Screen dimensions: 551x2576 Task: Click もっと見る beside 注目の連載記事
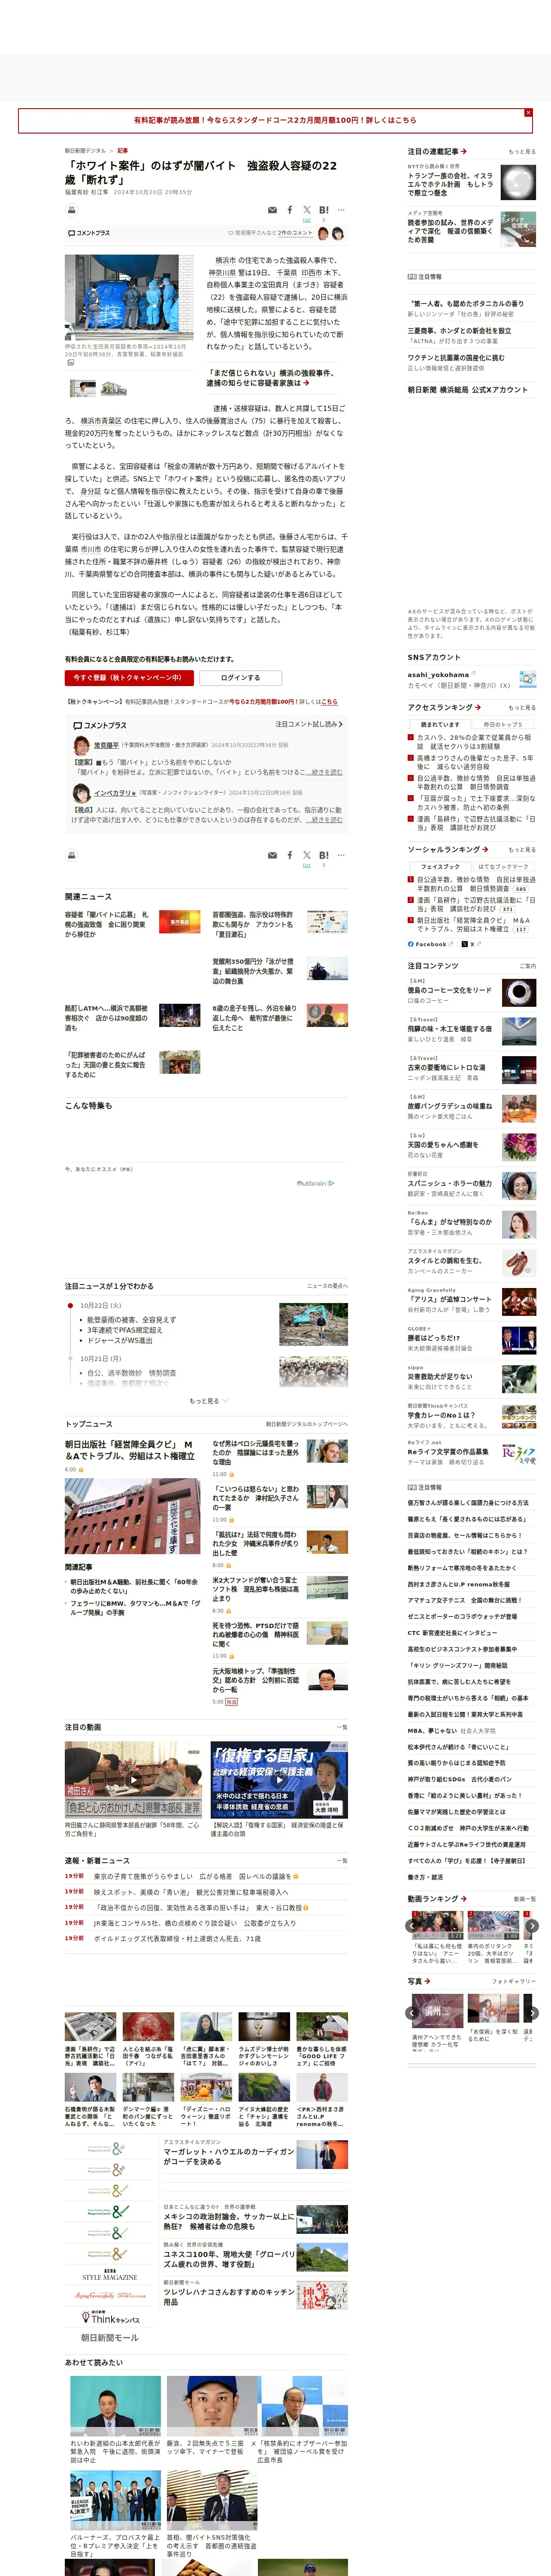522,152
